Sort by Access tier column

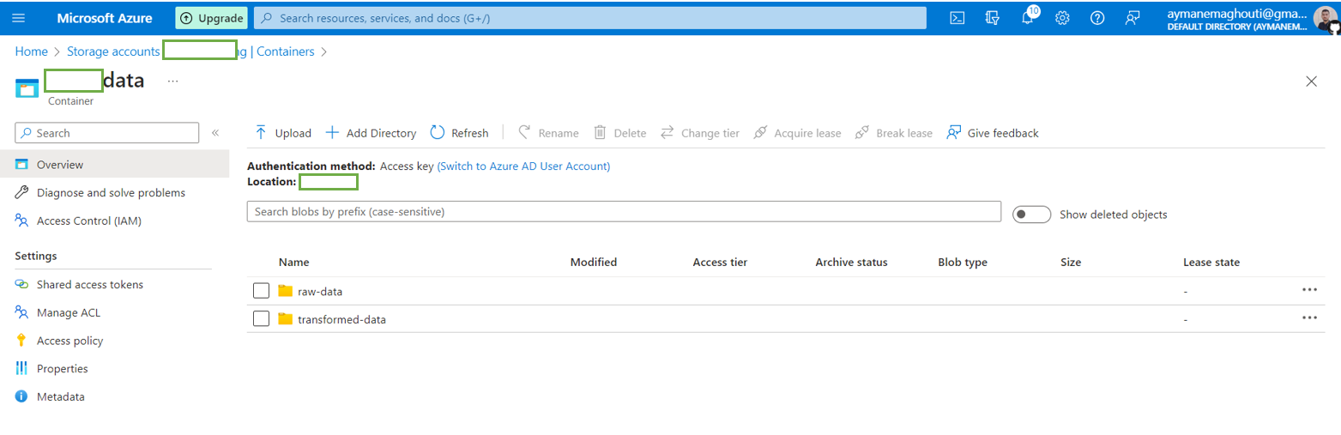720,263
